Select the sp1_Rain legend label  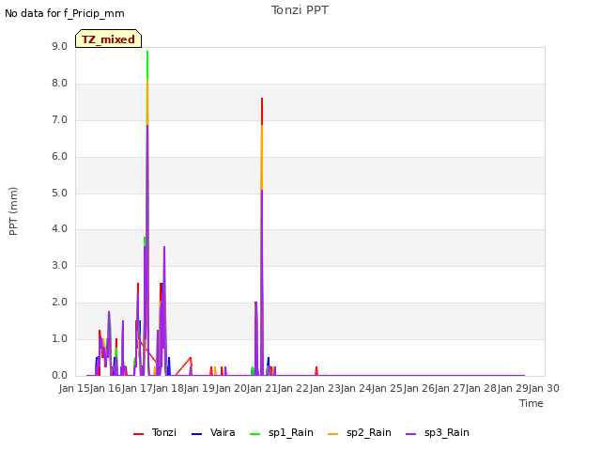291,433
